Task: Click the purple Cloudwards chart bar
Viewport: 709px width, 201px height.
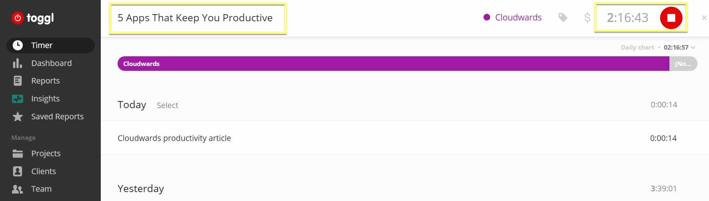Action: tap(393, 64)
